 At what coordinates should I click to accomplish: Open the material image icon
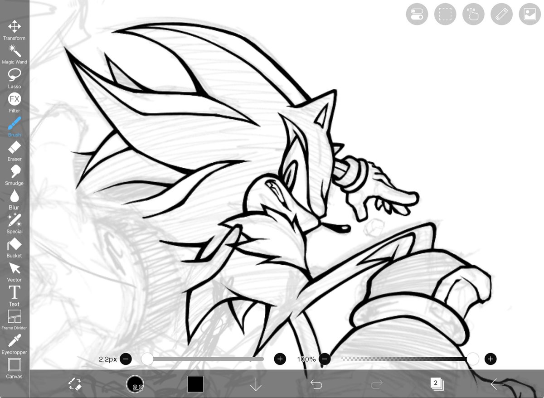[529, 15]
